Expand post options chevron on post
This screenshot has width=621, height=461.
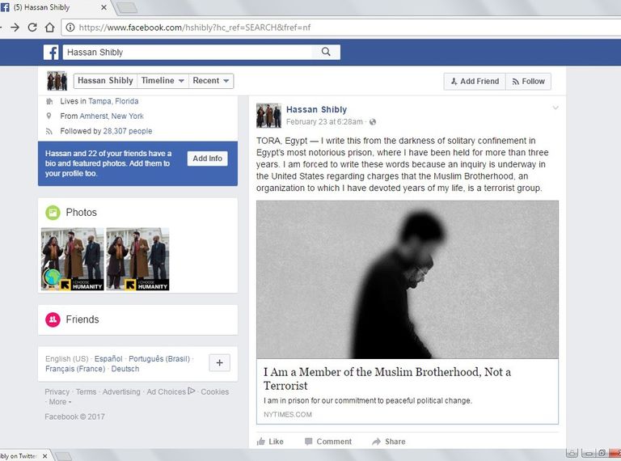[555, 108]
